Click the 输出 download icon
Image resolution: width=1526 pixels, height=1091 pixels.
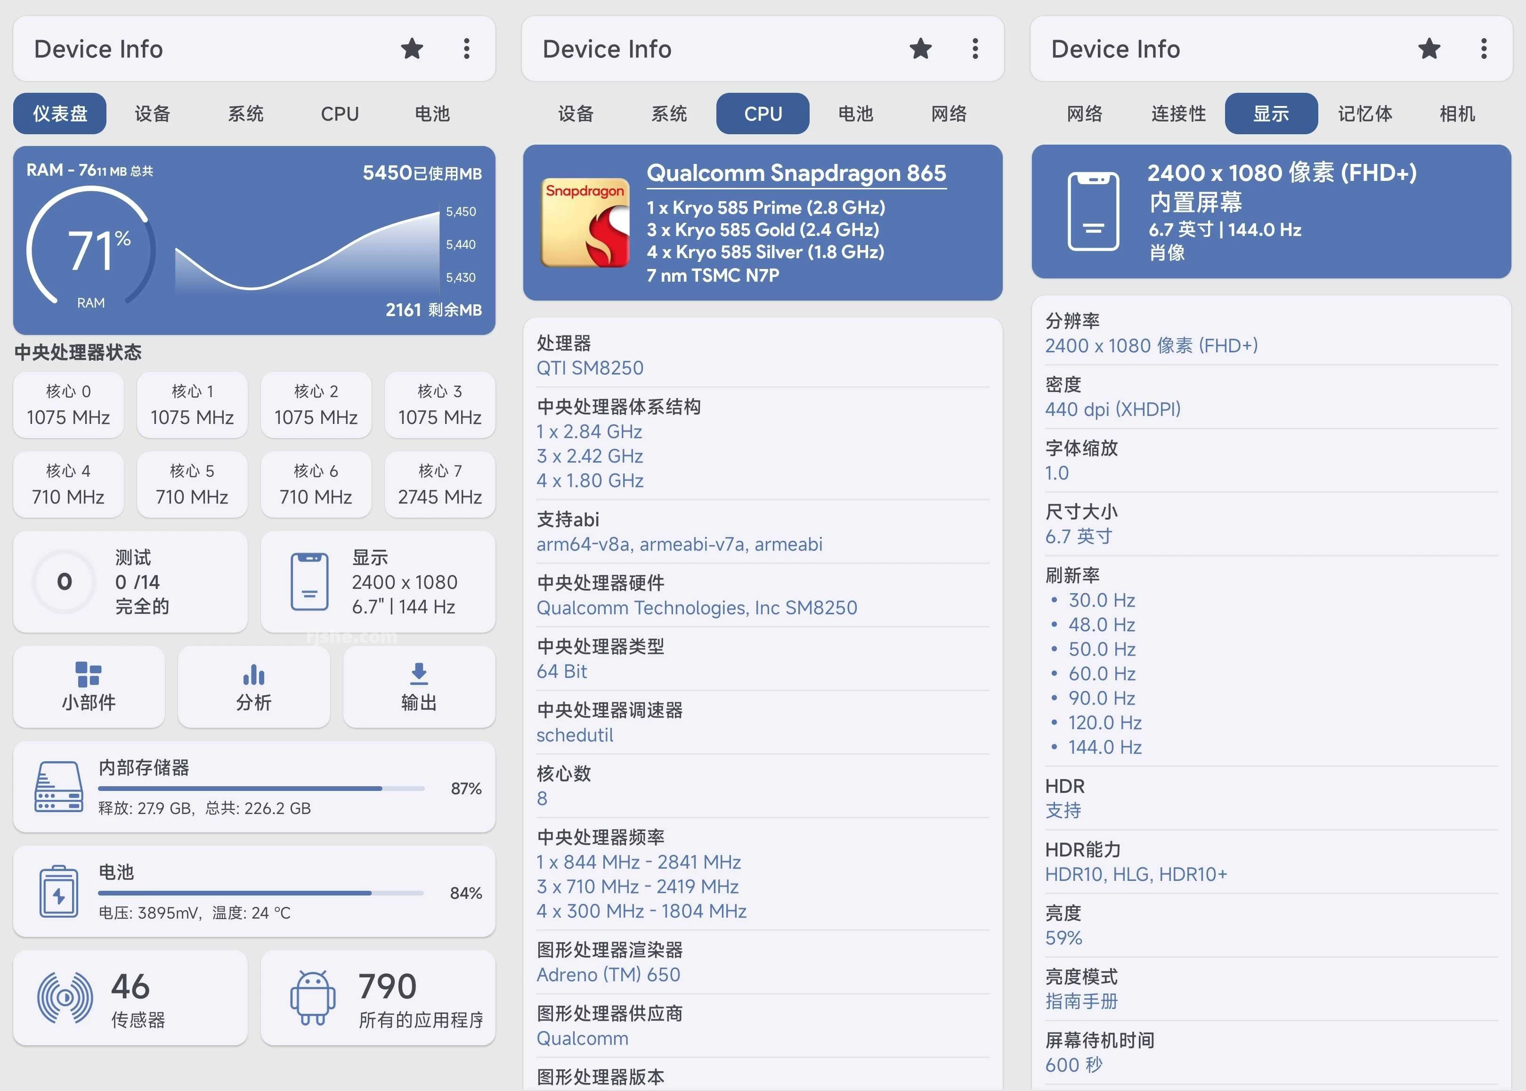[x=419, y=674]
